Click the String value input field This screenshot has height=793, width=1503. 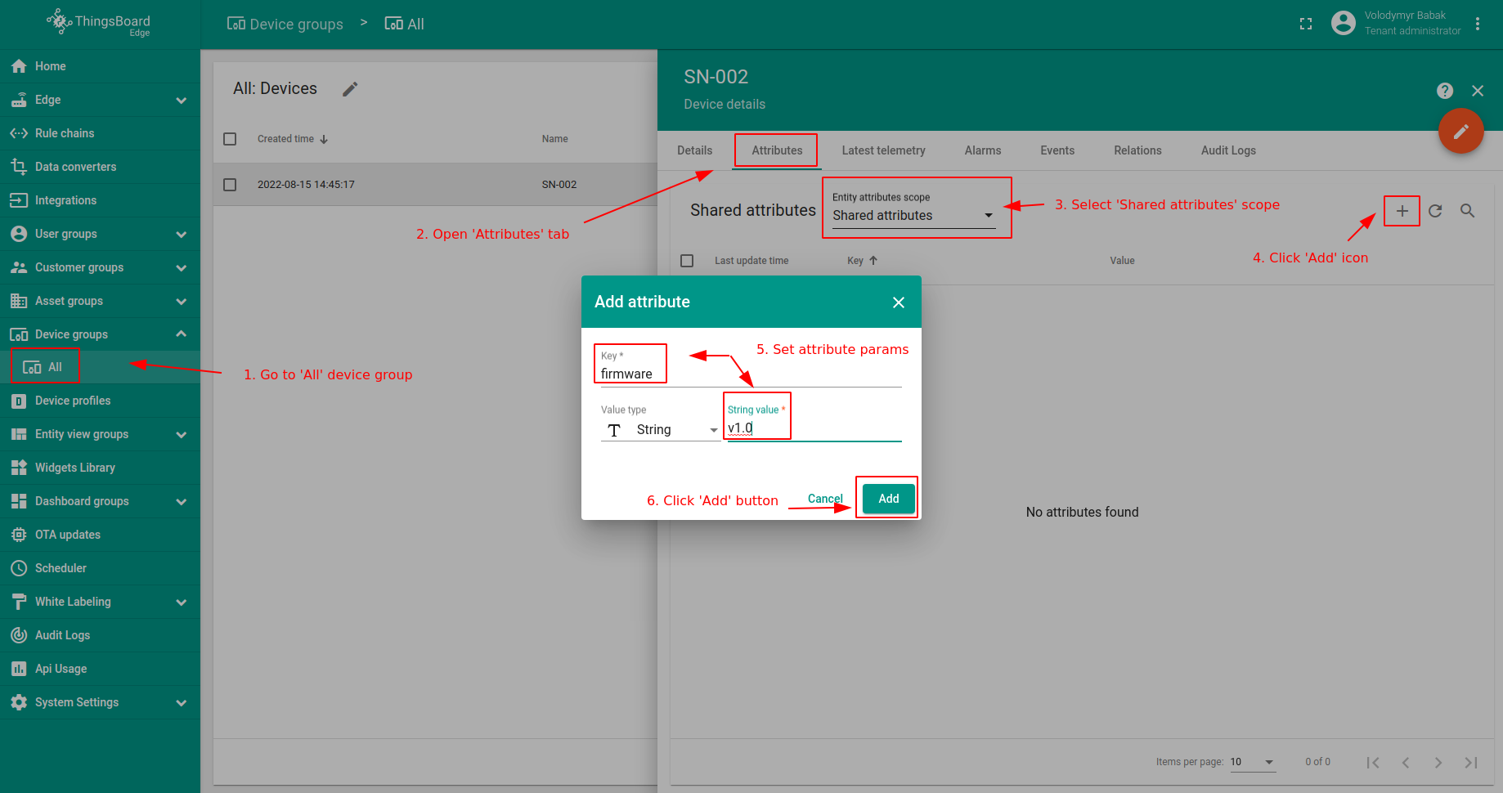814,428
